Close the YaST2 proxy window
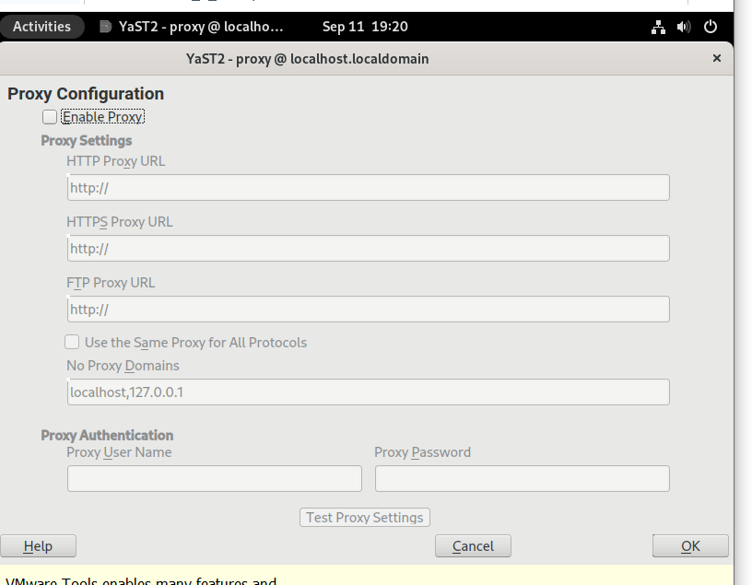 pos(716,58)
